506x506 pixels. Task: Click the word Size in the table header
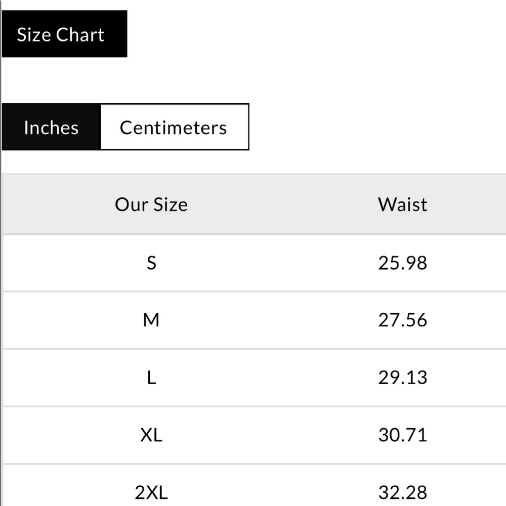[171, 204]
